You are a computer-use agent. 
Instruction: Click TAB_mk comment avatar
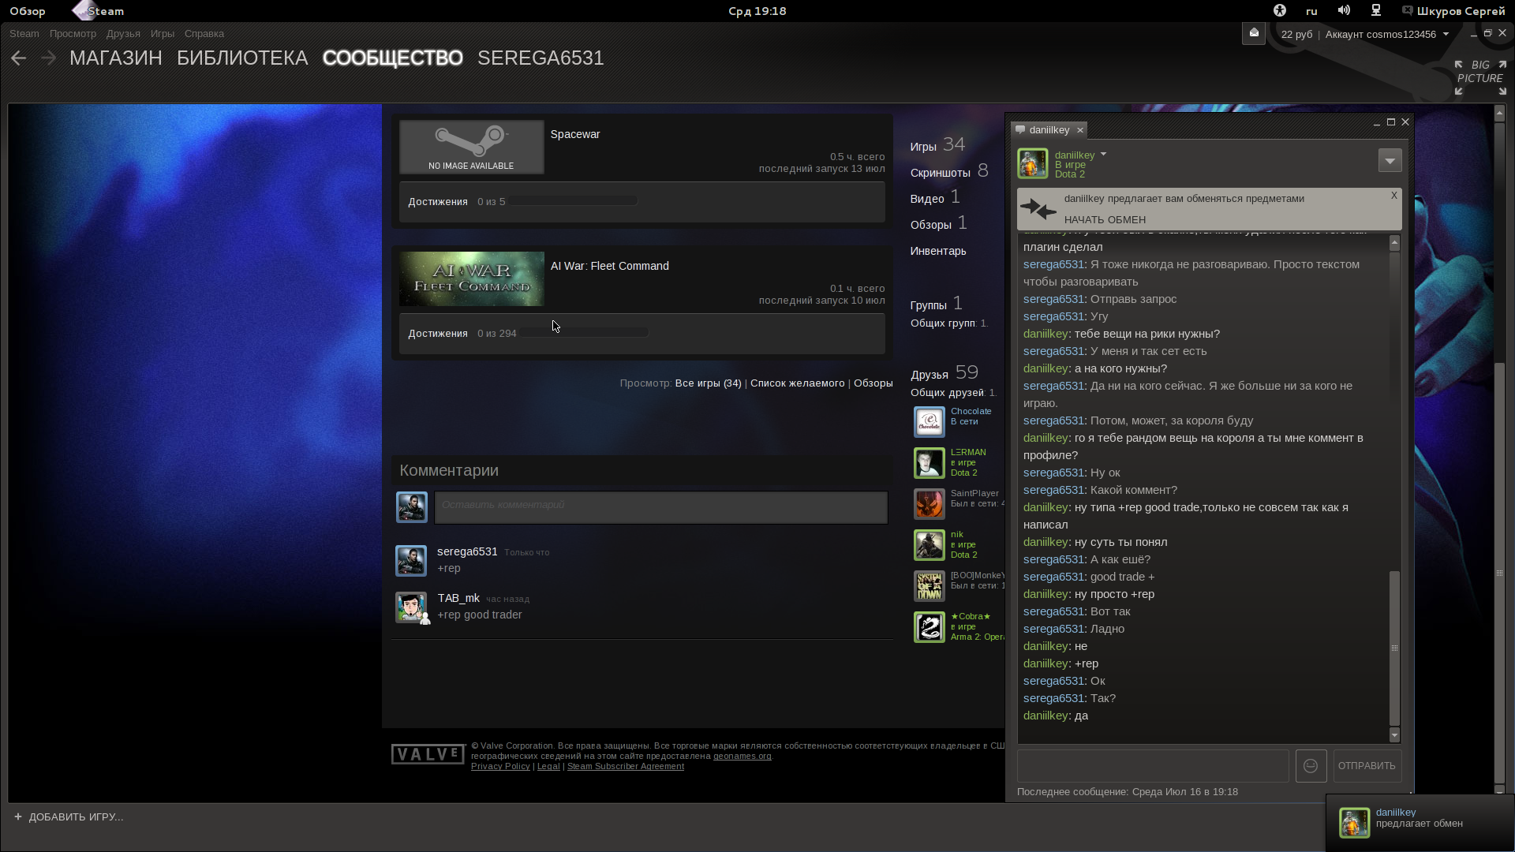point(411,607)
